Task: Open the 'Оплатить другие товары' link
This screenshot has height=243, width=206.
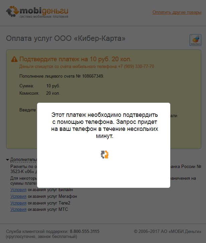Action: click(x=177, y=12)
